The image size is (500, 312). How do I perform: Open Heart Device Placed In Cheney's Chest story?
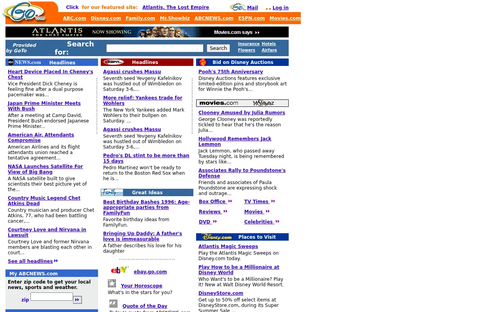point(50,74)
